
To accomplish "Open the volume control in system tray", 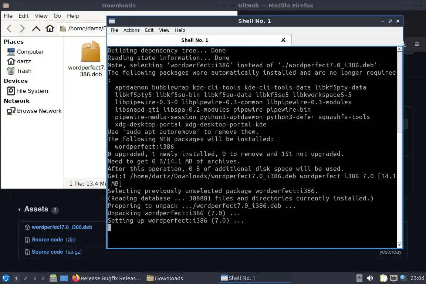I will pos(370,278).
